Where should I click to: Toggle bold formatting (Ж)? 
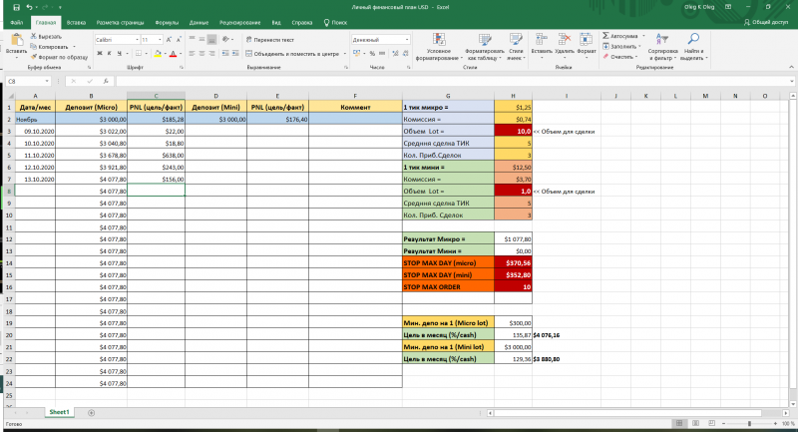[100, 54]
